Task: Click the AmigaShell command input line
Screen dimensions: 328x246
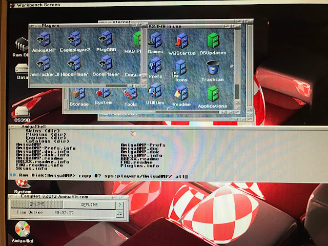Action: point(99,176)
